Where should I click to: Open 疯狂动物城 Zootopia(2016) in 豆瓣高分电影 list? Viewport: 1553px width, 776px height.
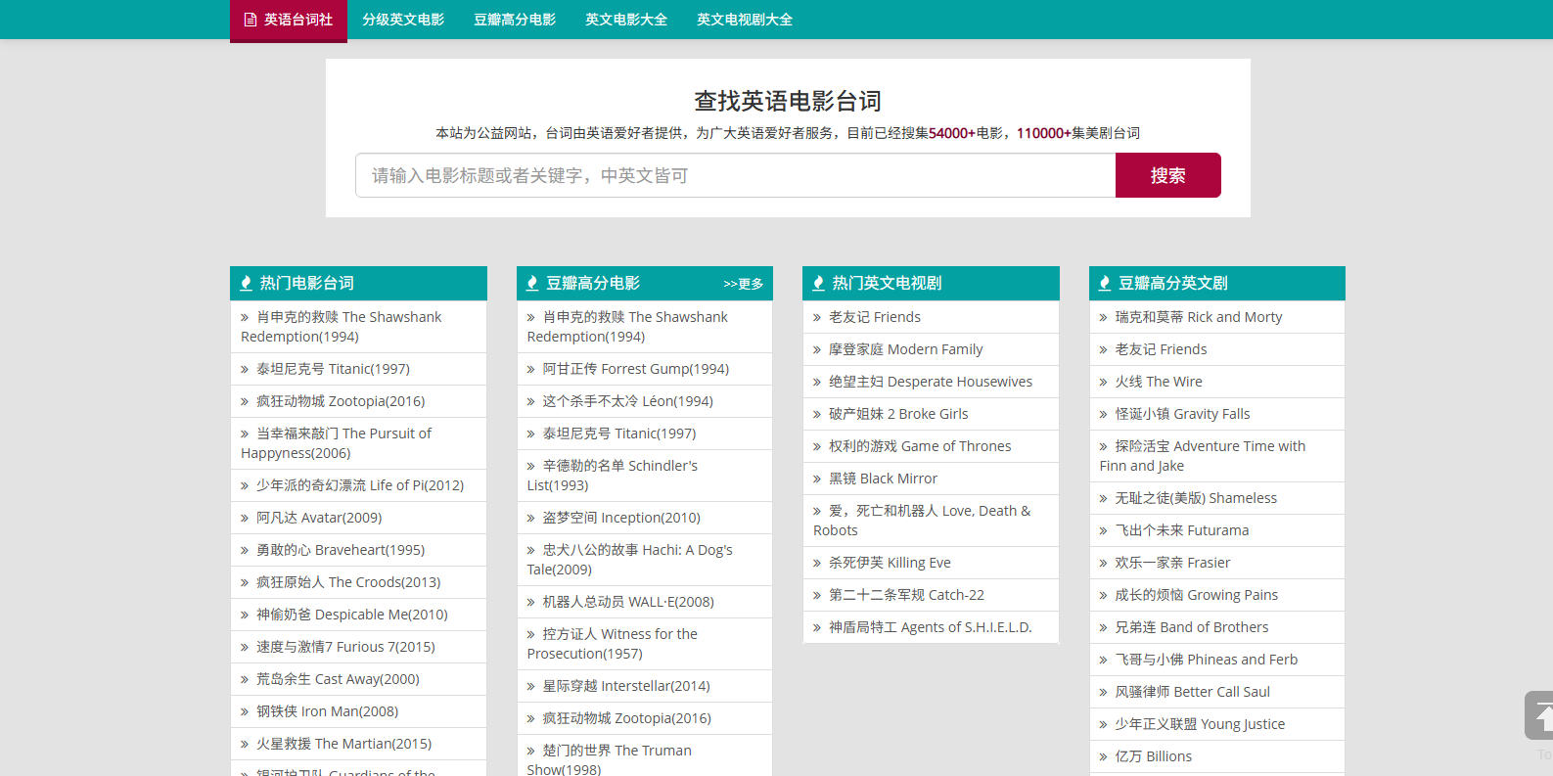coord(627,718)
